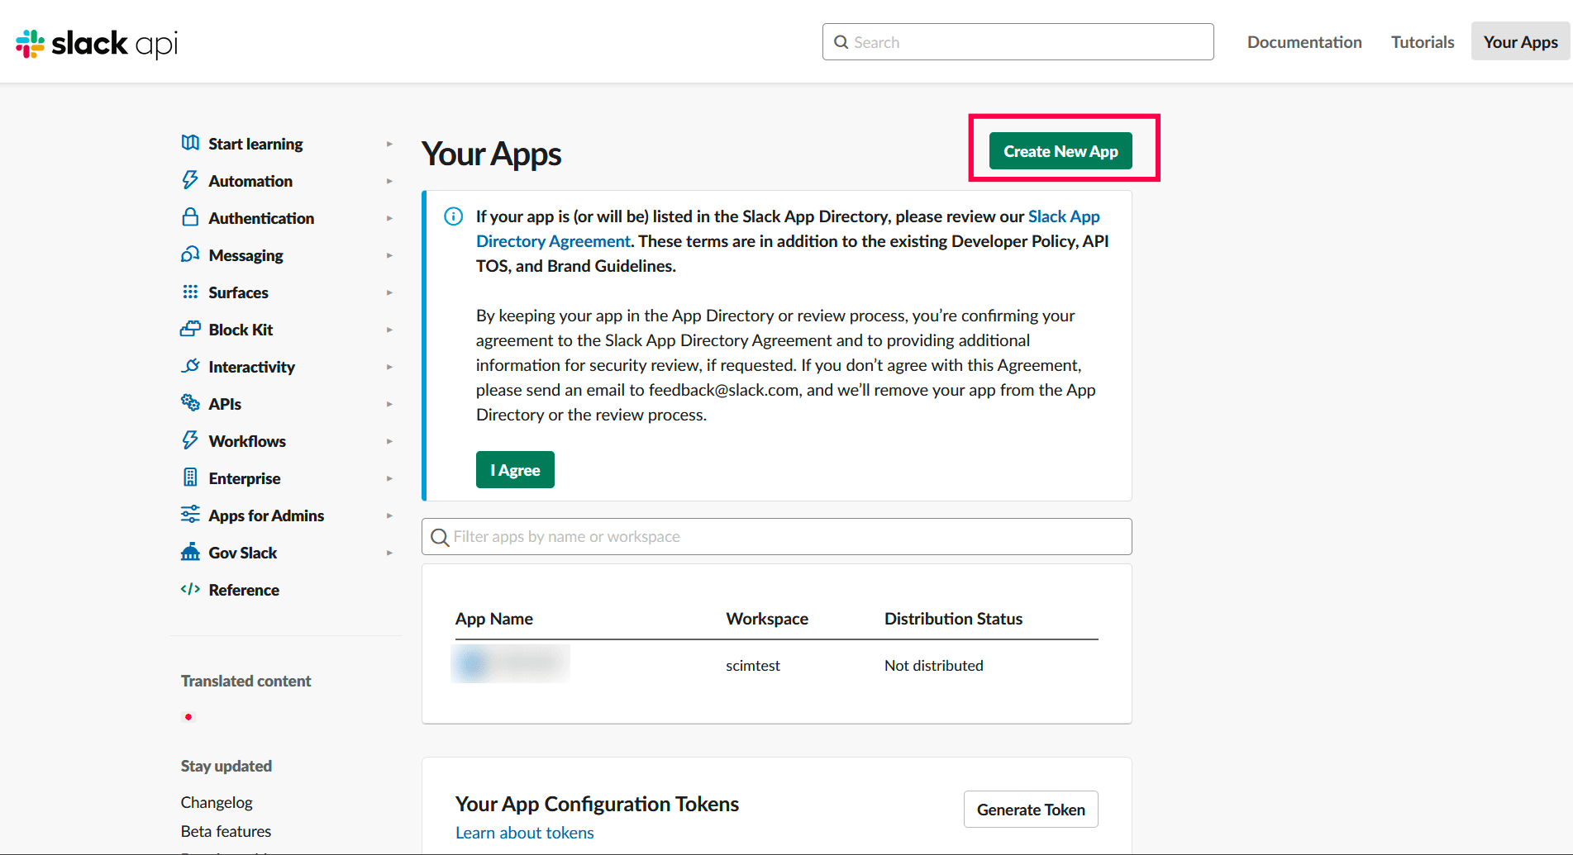Expand the APIs section arrow
Screen dimensions: 1573x855
pos(389,404)
